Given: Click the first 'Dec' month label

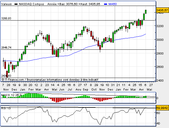Looking at the screenshot, I should pos(14,90).
